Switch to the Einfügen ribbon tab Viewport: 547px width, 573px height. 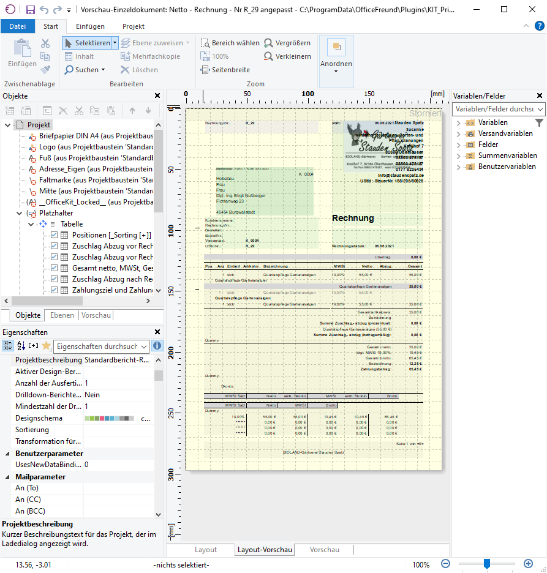90,26
